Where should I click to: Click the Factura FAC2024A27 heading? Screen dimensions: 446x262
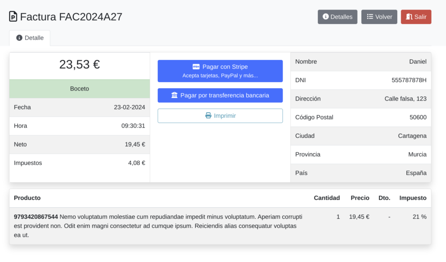point(71,17)
